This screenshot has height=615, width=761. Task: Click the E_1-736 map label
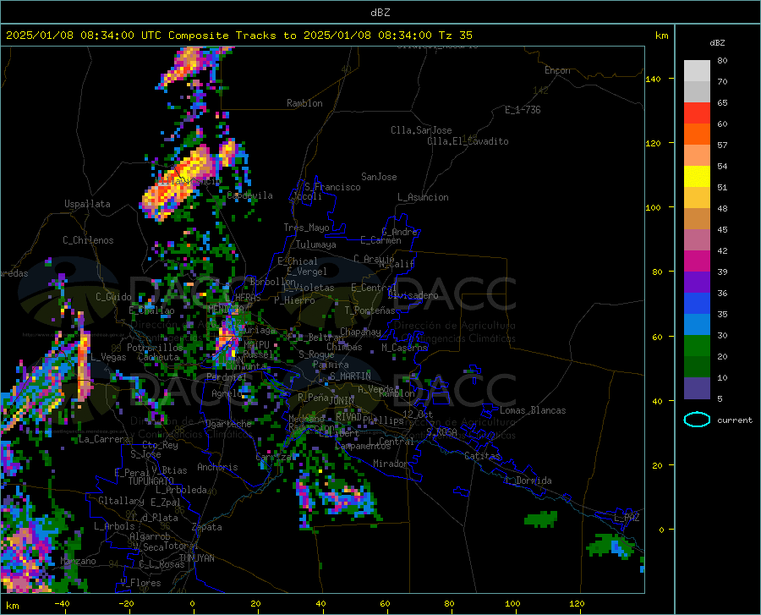point(523,110)
